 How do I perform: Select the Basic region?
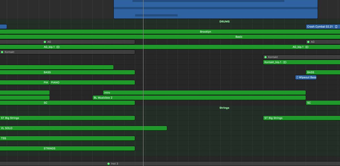point(170,37)
